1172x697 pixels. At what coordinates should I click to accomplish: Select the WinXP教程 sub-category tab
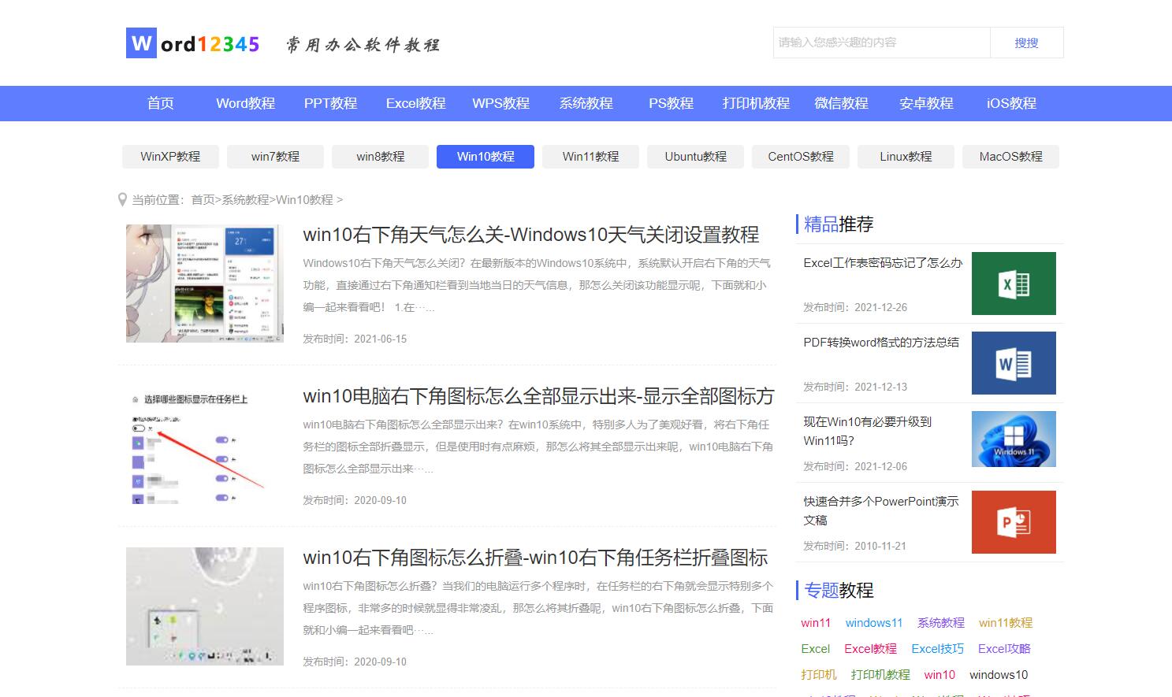click(170, 157)
